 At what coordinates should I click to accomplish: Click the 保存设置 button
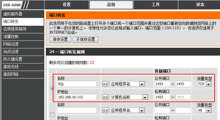tap(60, 40)
